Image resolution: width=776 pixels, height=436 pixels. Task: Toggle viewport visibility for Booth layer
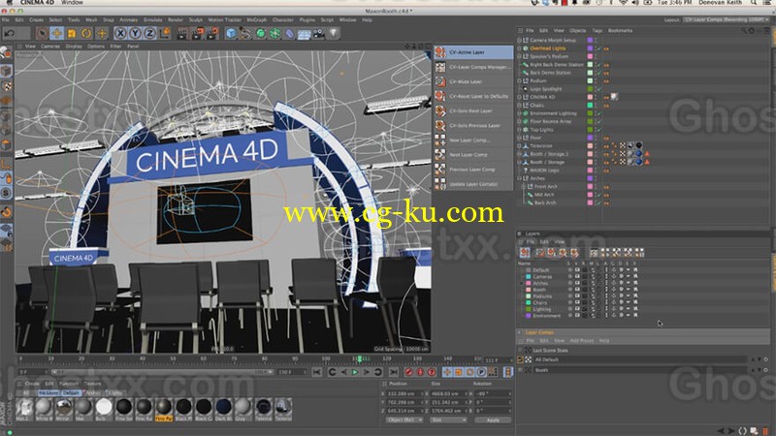tap(577, 290)
